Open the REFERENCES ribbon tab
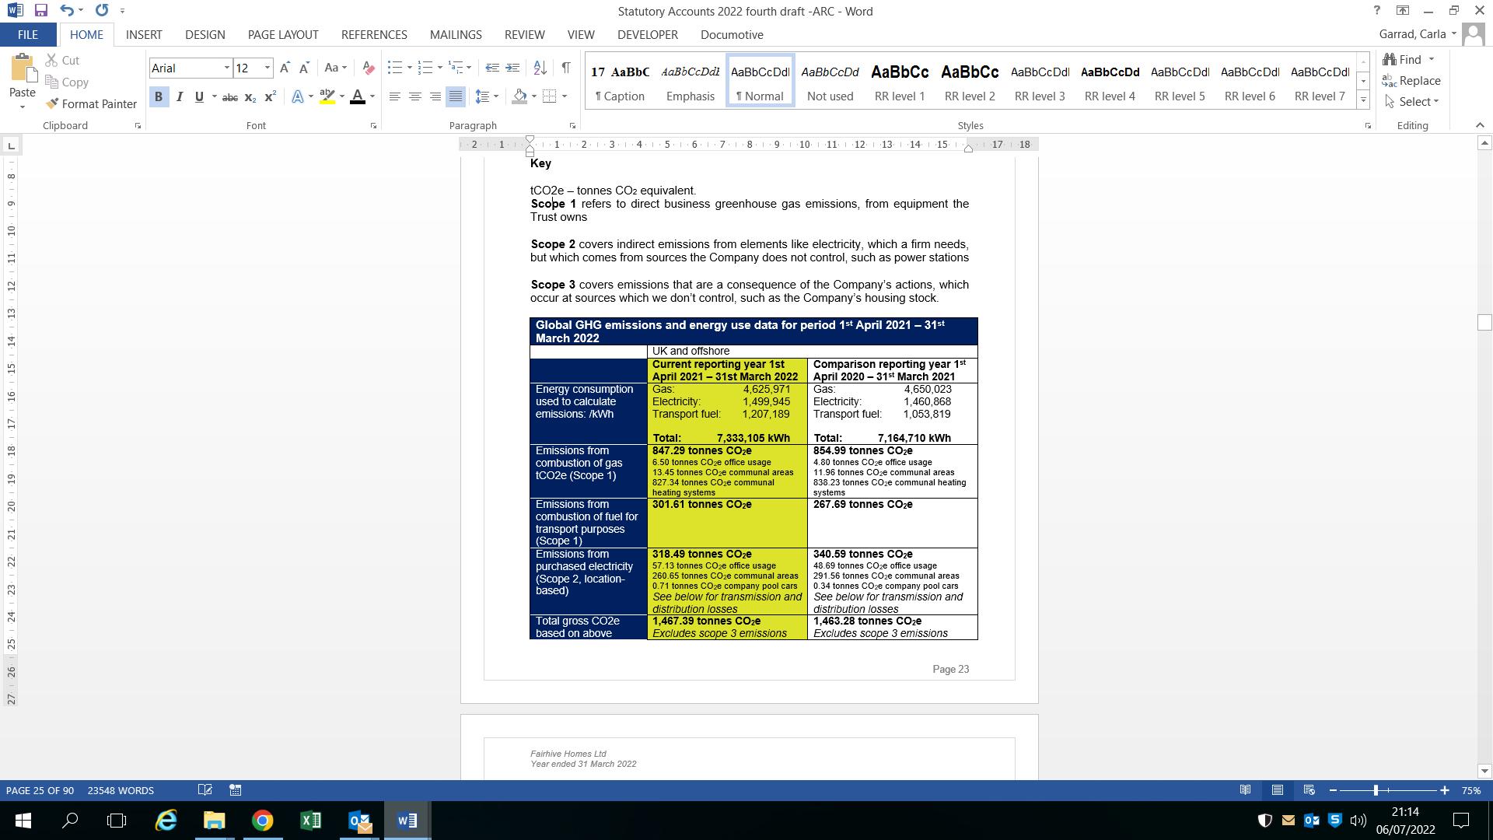The image size is (1493, 840). click(374, 35)
